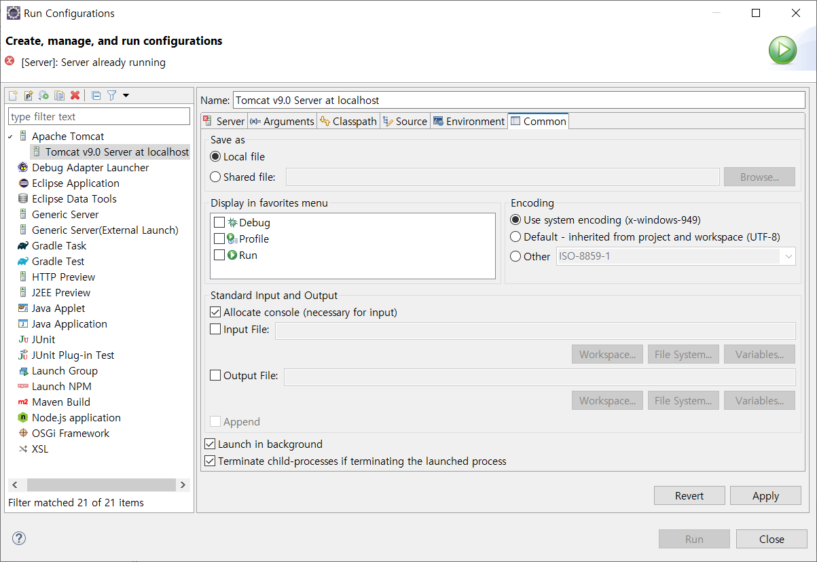Choose the Shared file radio option
Screen dimensions: 817x562
point(215,177)
